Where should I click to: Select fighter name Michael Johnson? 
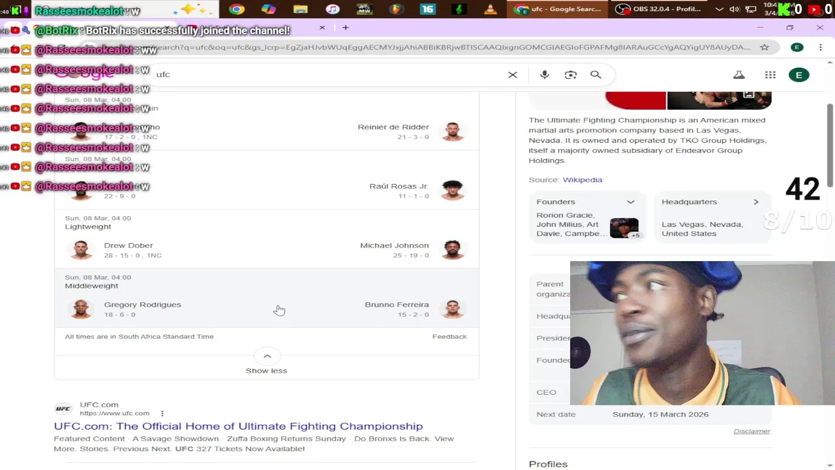(395, 245)
